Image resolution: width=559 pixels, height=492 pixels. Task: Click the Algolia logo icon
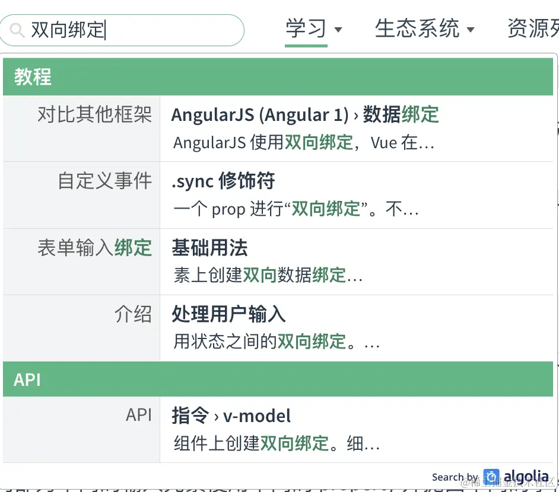tap(491, 477)
